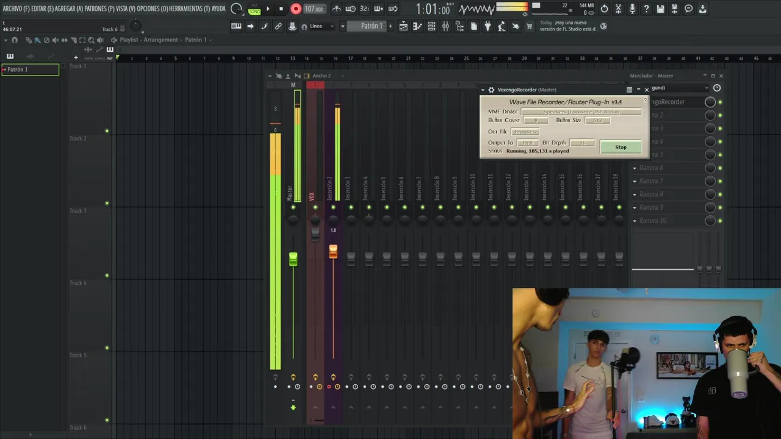The image size is (781, 439).
Task: Click the globe news icon beside update notice
Action: point(603,26)
